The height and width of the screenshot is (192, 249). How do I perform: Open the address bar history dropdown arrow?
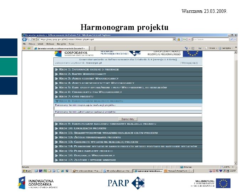tap(174, 39)
